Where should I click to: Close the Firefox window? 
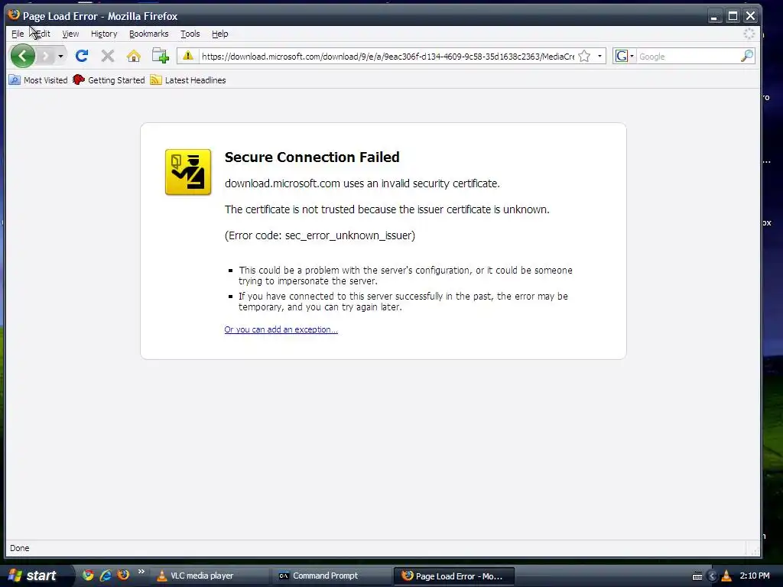point(751,16)
